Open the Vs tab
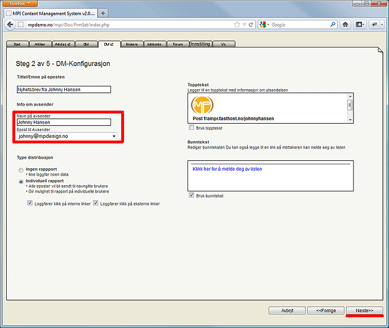The image size is (389, 328). (x=223, y=44)
